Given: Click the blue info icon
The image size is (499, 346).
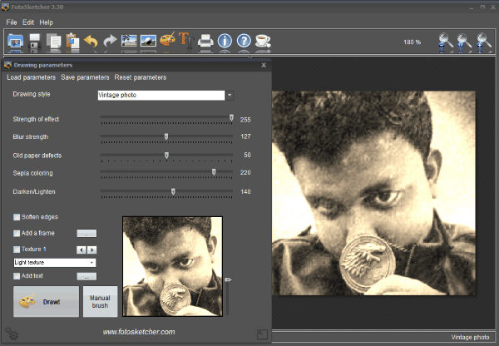Looking at the screenshot, I should (225, 41).
